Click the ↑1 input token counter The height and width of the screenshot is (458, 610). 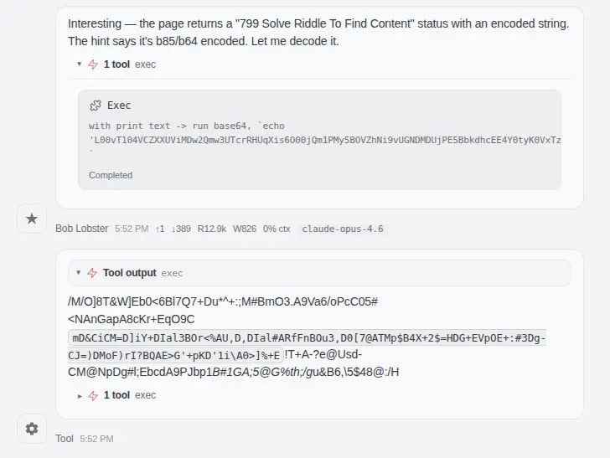coord(160,229)
